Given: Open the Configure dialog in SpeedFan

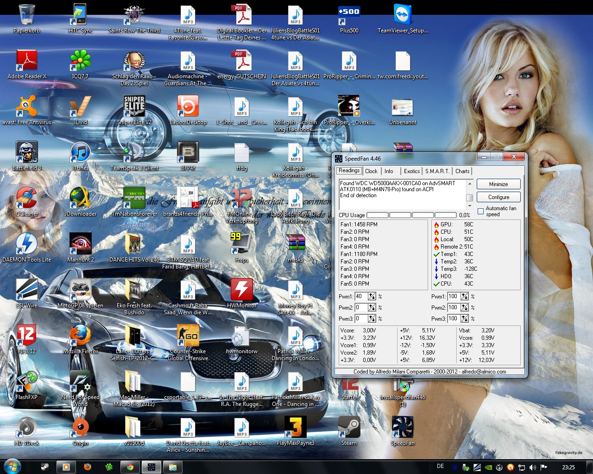Looking at the screenshot, I should [x=498, y=197].
